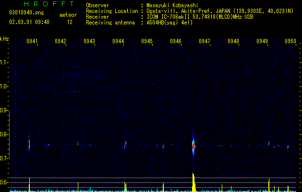Click the Receiving antenna label
The height and width of the screenshot is (192, 302).
click(x=110, y=23)
